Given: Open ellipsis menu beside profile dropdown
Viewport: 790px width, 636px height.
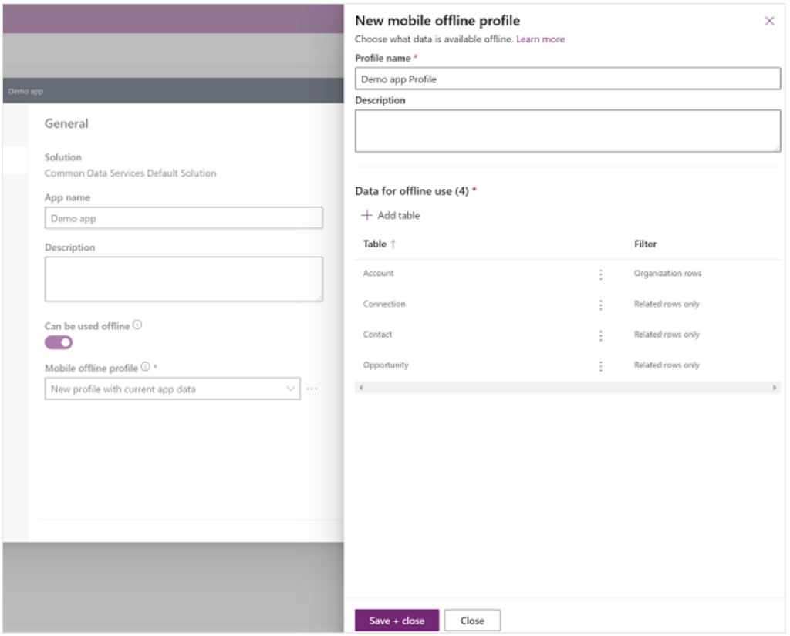Looking at the screenshot, I should [312, 389].
